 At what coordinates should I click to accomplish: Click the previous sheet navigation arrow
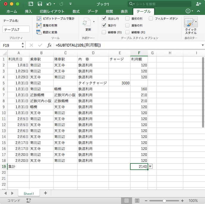coord(5,193)
